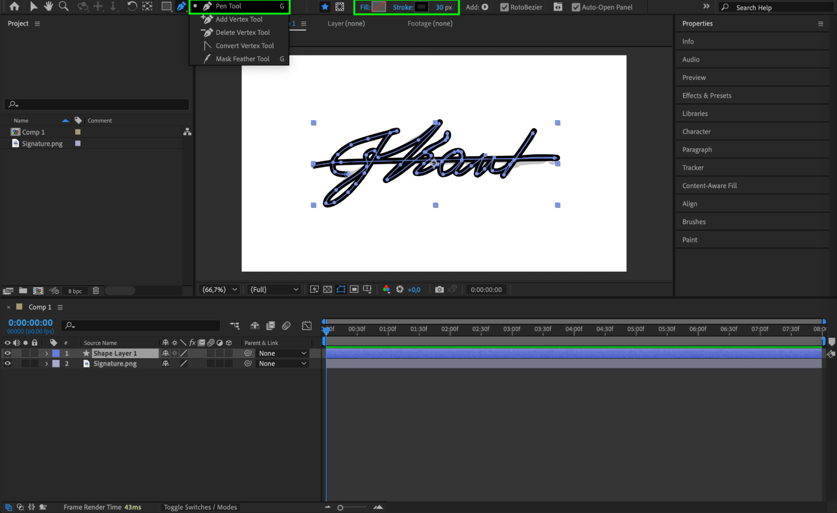Delete selected project item with trash icon
The image size is (837, 513).
click(x=96, y=290)
